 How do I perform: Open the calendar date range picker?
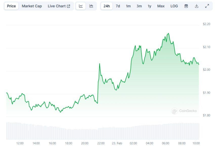[x=186, y=6]
